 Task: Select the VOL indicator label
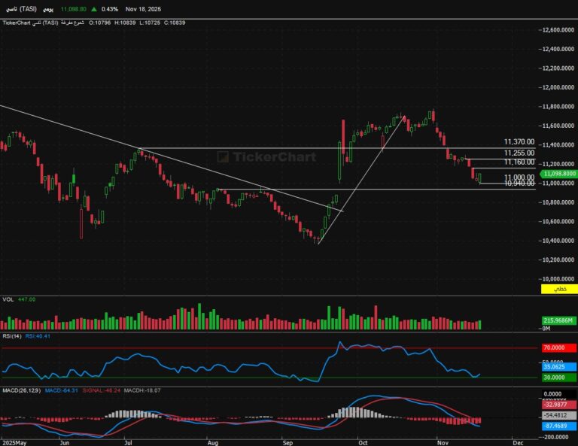tap(9, 299)
